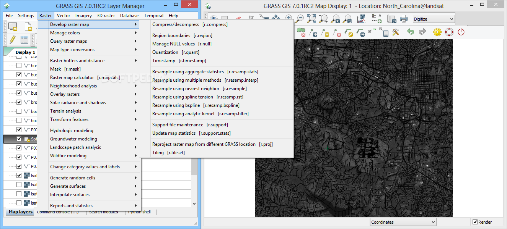The width and height of the screenshot is (507, 229).
Task: Click the pencil edit icon in Layer Manager
Action: click(x=12, y=39)
